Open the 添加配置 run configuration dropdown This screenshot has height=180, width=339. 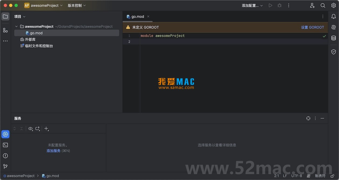[x=252, y=5]
